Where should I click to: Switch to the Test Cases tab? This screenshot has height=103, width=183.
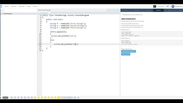click(x=137, y=10)
